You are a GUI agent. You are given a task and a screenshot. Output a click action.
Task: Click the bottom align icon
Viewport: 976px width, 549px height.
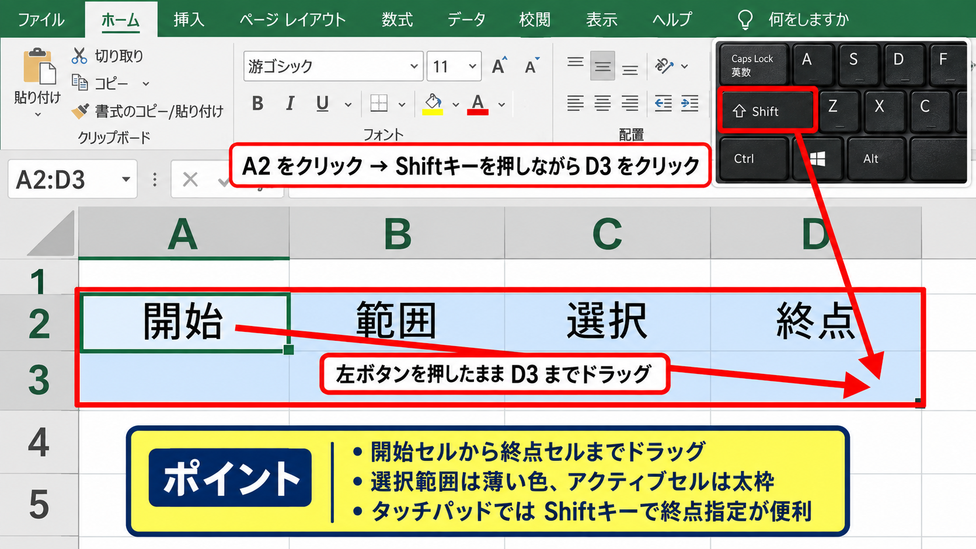tap(630, 69)
